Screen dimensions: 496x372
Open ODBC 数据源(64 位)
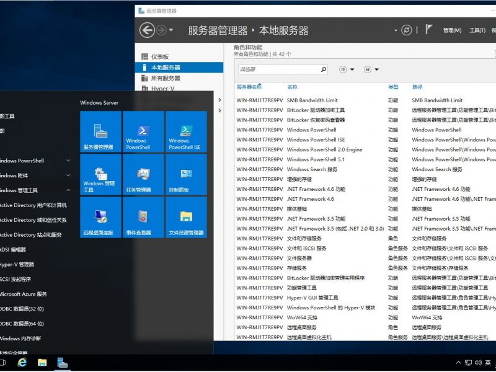point(22,324)
